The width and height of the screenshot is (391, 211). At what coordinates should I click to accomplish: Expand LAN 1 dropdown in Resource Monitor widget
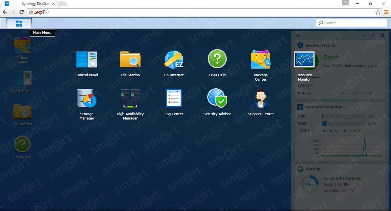[x=306, y=131]
